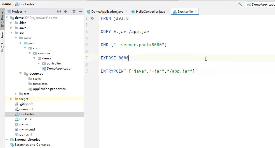Open the Project view dropdown
The image size is (275, 148).
pos(25,12)
